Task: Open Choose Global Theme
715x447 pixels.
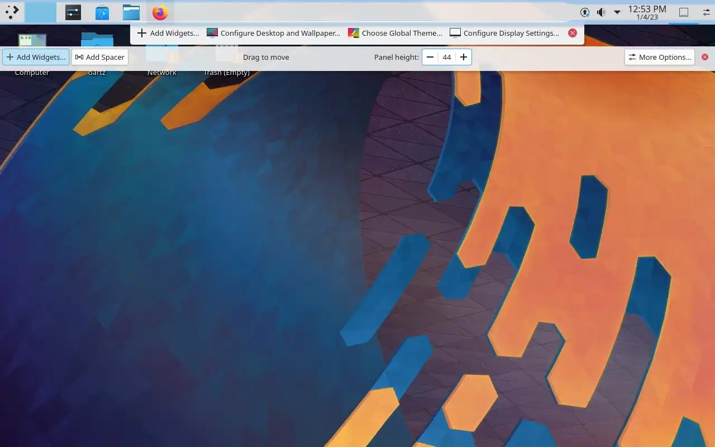Action: point(395,33)
